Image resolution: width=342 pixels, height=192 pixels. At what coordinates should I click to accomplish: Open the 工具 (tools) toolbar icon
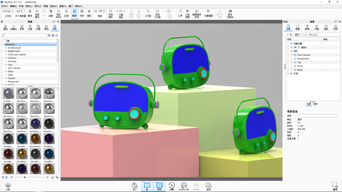point(180,13)
